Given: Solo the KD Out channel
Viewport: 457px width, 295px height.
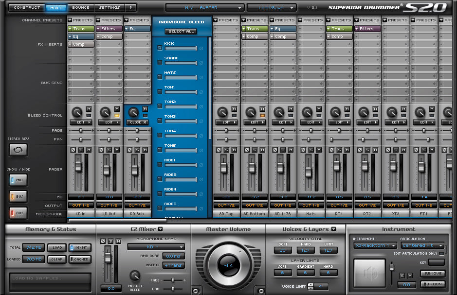Looking at the screenshot, I should (109, 149).
